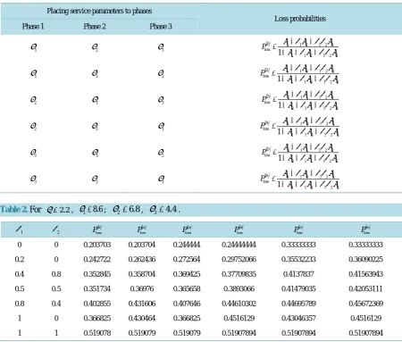Click the cell containing 0.4137837
The width and height of the screenshot is (402, 342).
[x=298, y=274]
